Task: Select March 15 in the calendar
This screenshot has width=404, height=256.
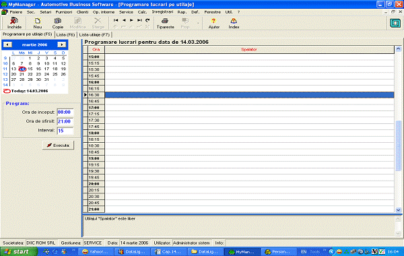Action: (30, 69)
